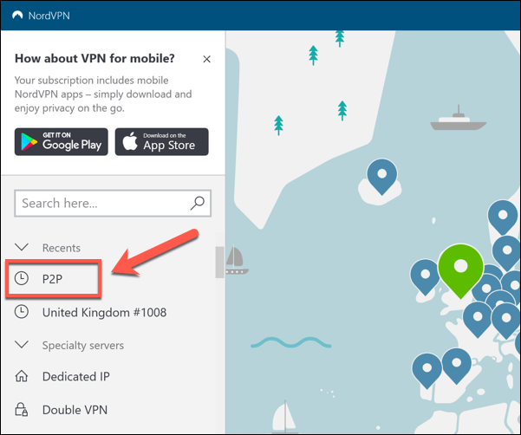Viewport: 521px width, 435px height.
Task: Connect to United Kingdom #1008
Action: [104, 313]
